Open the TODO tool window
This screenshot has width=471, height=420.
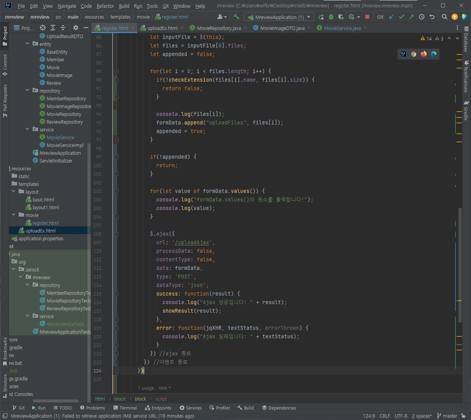pos(63,408)
